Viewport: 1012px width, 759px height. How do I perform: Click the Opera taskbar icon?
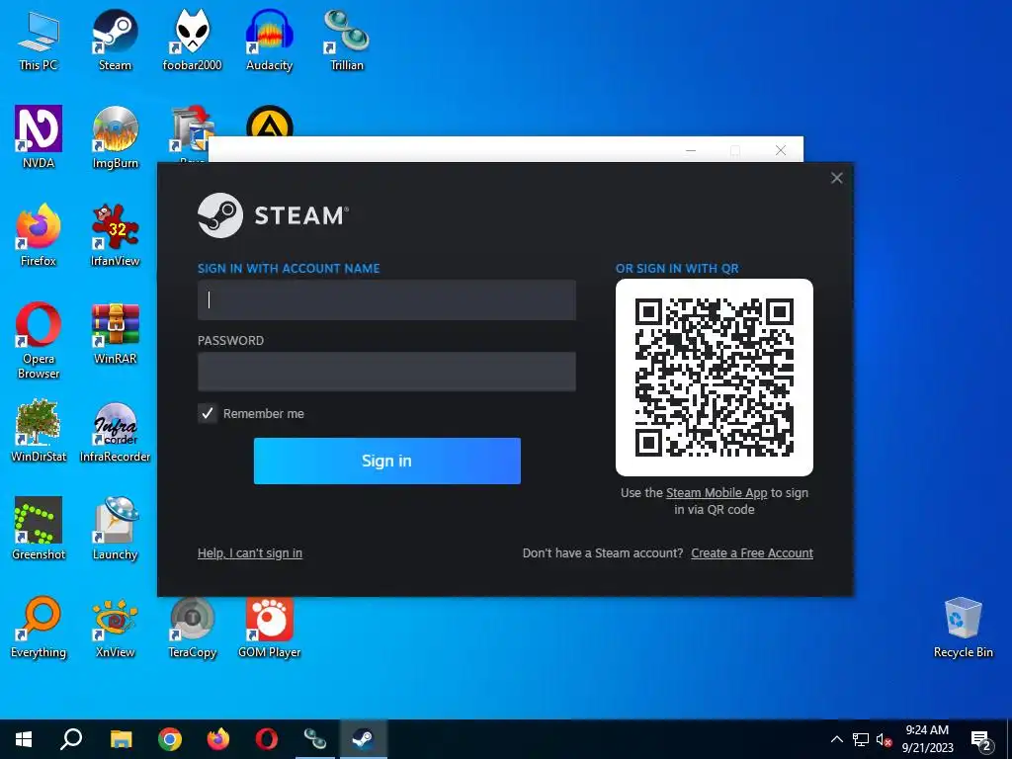click(267, 739)
